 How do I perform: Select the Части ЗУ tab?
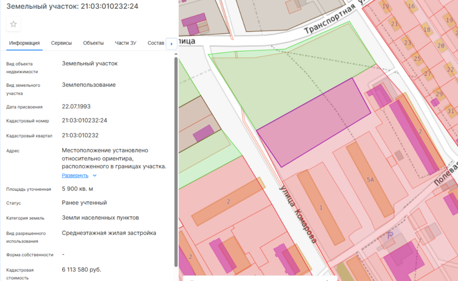click(x=125, y=43)
